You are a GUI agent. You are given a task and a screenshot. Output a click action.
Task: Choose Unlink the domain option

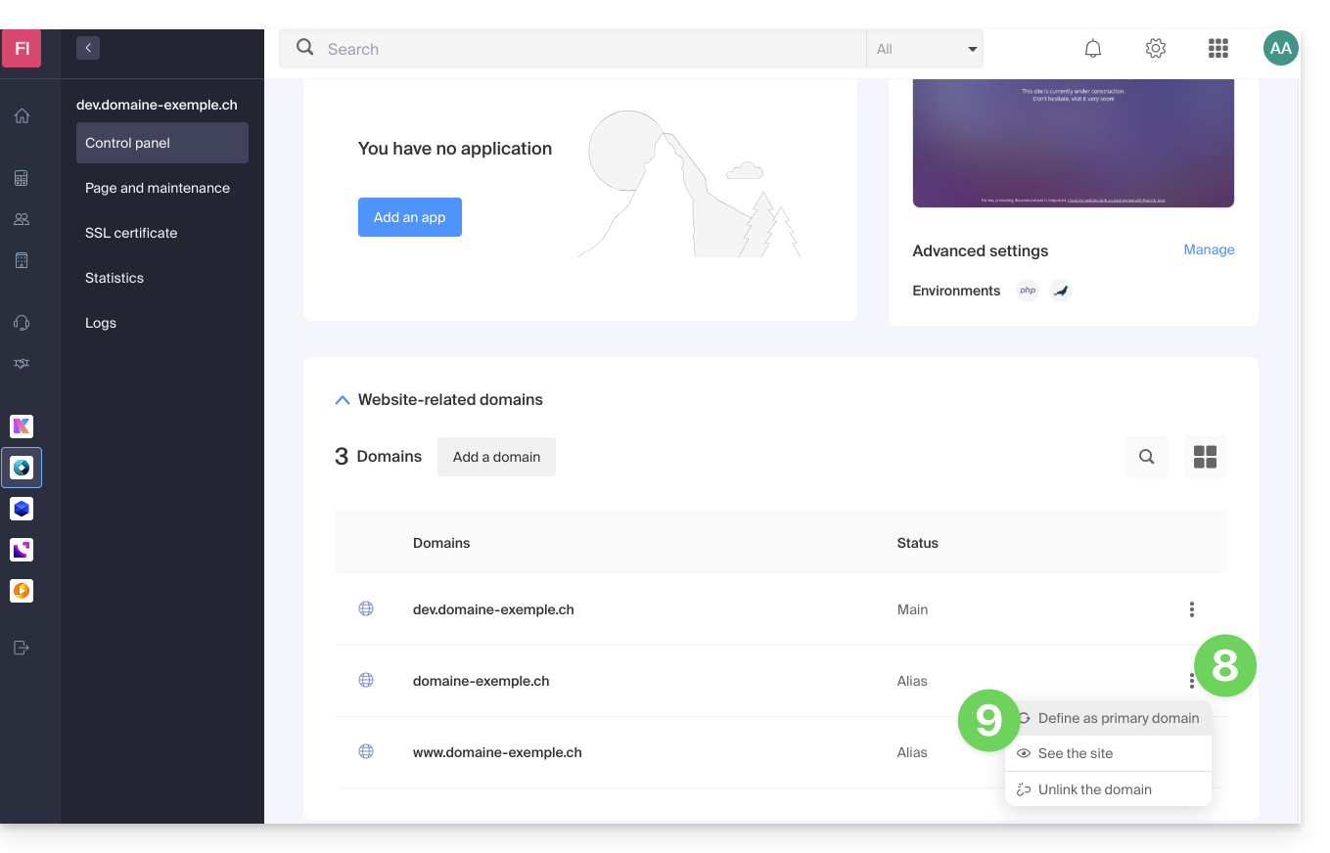(x=1094, y=789)
